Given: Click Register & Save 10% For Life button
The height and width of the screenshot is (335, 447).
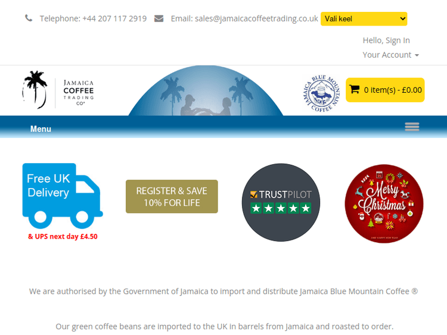Looking at the screenshot, I should click(172, 196).
